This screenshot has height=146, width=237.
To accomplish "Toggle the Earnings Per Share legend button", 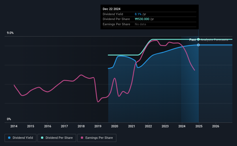I will tap(97, 138).
